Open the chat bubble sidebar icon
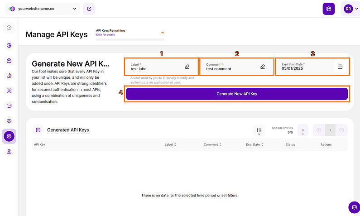 [9, 106]
